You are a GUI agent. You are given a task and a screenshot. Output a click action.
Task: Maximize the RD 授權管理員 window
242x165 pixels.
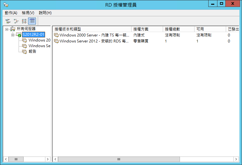pyautogui.click(x=221, y=3)
